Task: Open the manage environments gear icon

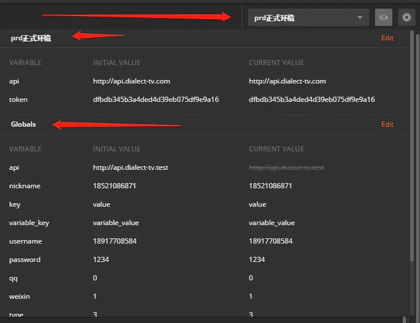Action: (406, 17)
